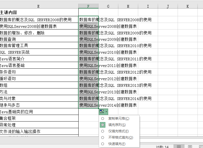Select cell Java语言简介
The image size is (203, 148).
point(39,59)
